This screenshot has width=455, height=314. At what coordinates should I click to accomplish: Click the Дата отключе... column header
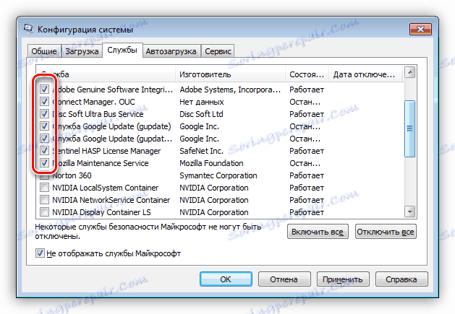(366, 74)
